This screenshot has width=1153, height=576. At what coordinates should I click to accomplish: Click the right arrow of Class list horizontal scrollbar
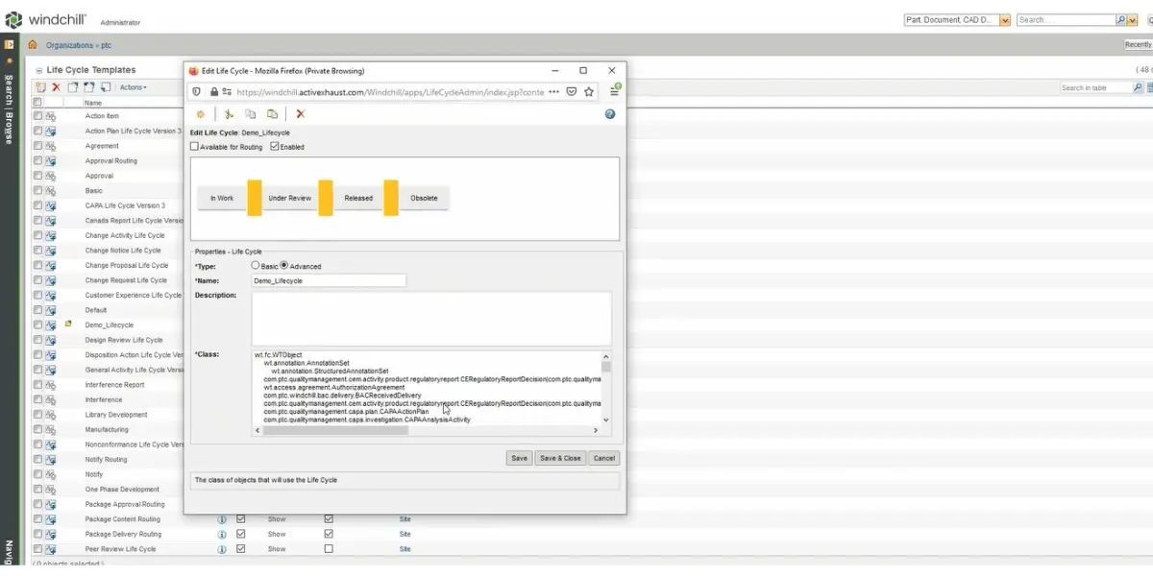pyautogui.click(x=596, y=430)
